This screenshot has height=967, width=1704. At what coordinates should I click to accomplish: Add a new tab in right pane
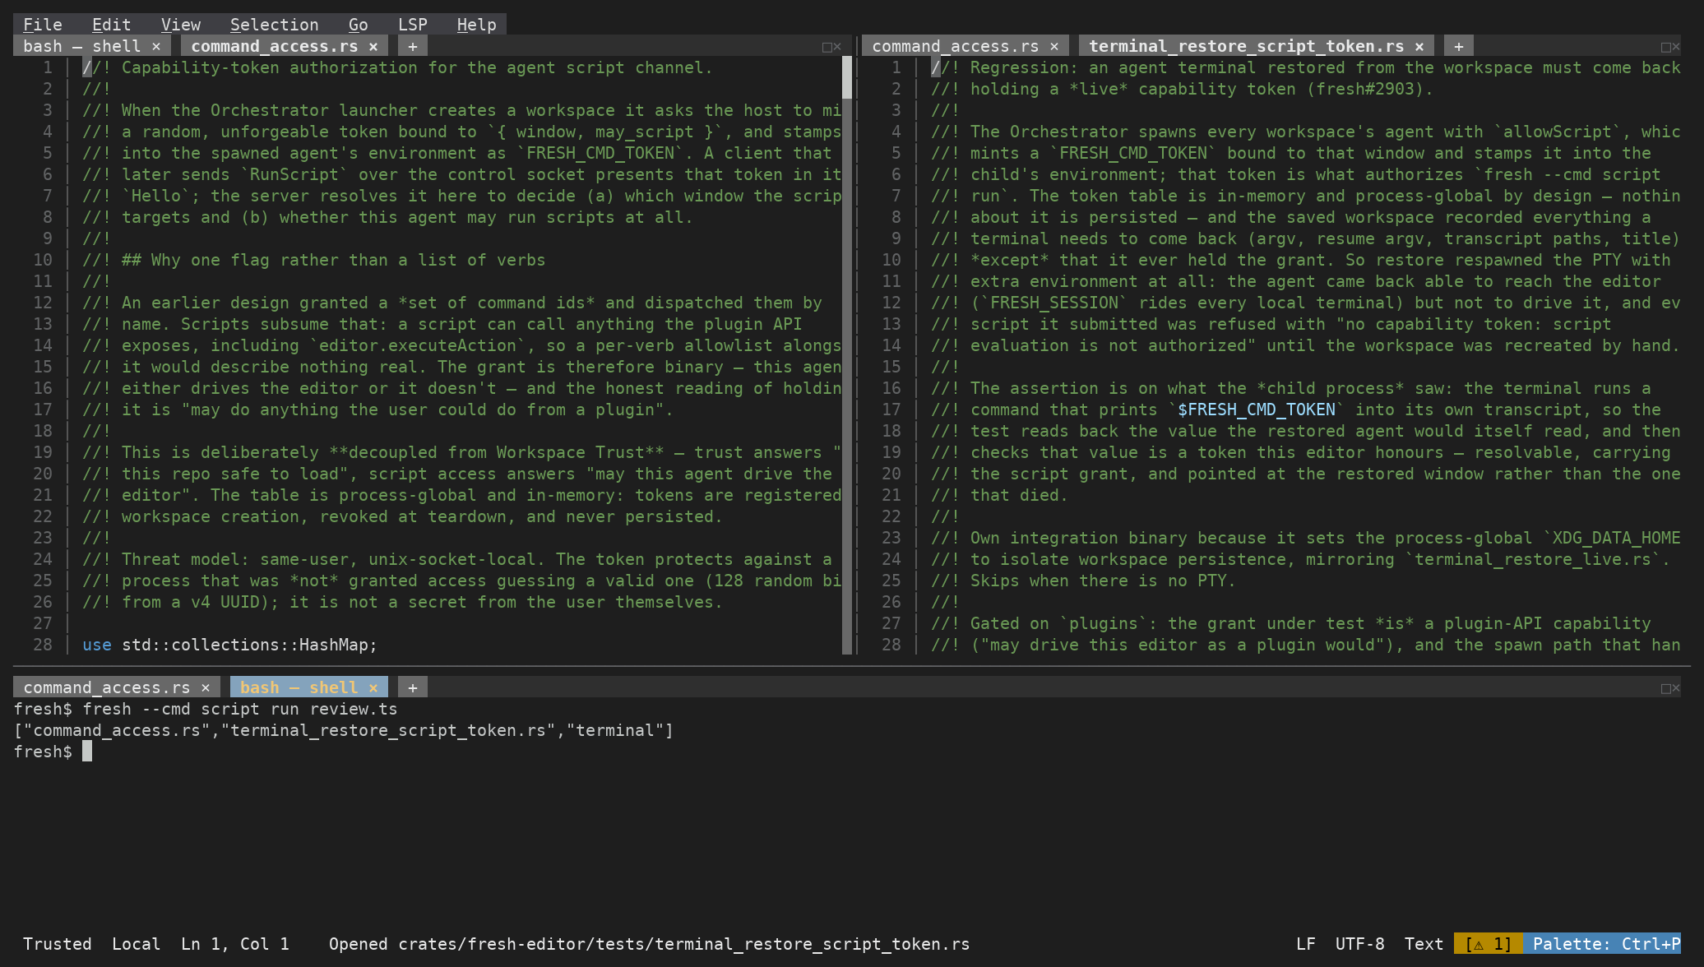click(1459, 46)
